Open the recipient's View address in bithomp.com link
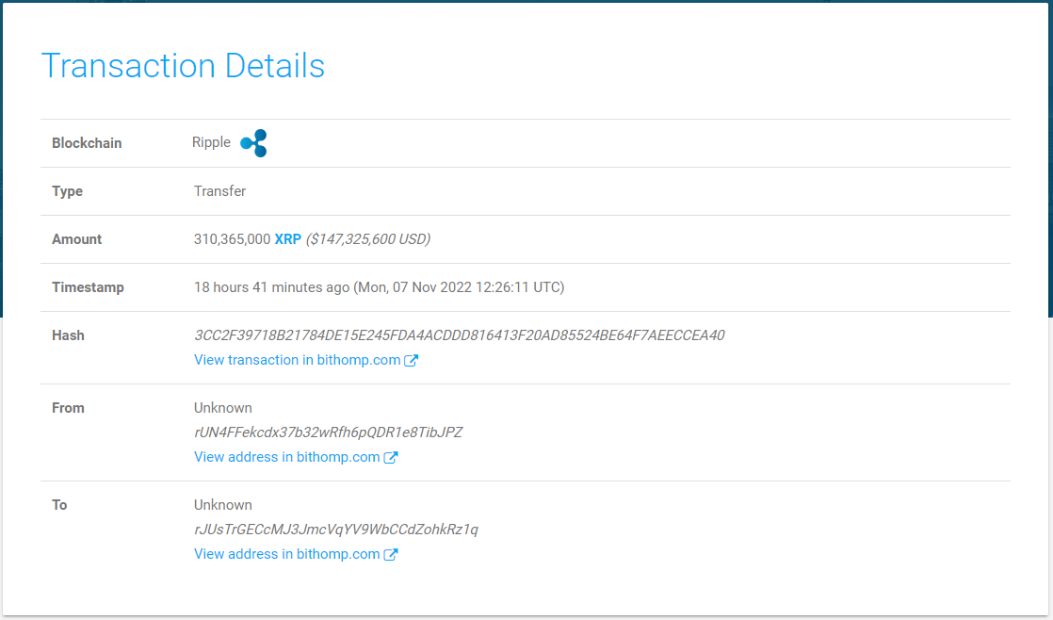Image resolution: width=1053 pixels, height=620 pixels. 286,554
